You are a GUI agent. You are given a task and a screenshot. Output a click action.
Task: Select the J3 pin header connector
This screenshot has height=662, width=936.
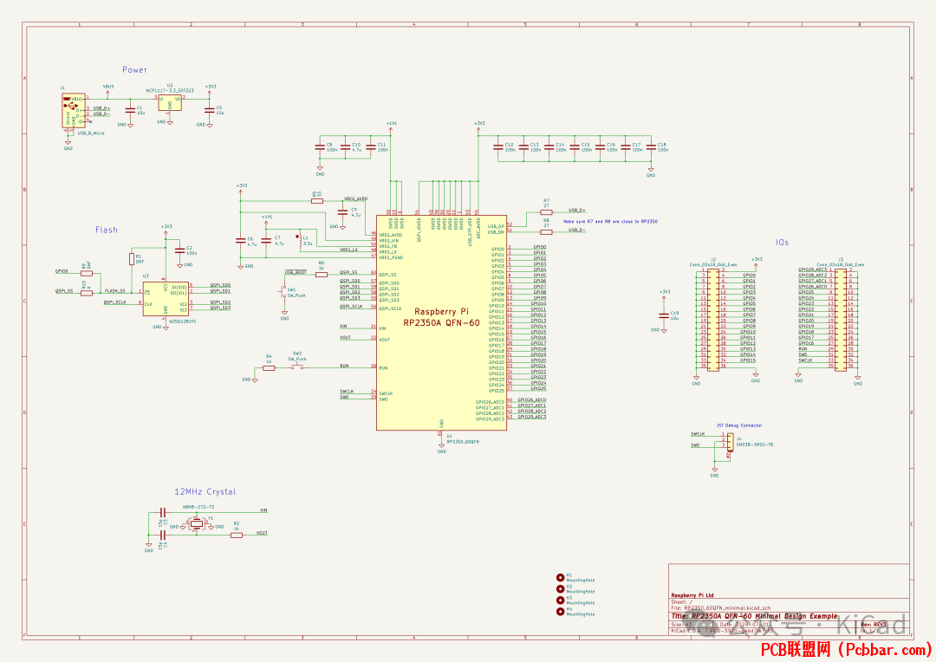[841, 320]
